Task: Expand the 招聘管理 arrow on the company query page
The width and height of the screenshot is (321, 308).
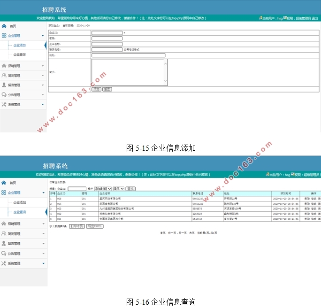Action: pos(43,223)
